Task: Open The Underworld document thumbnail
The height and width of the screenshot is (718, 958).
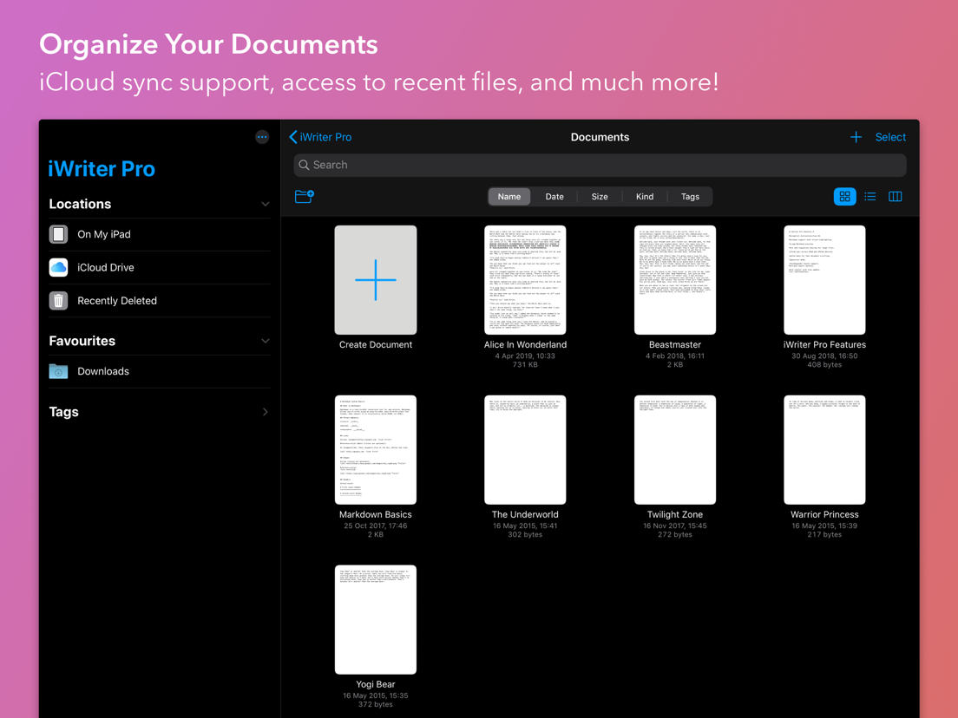Action: 526,450
